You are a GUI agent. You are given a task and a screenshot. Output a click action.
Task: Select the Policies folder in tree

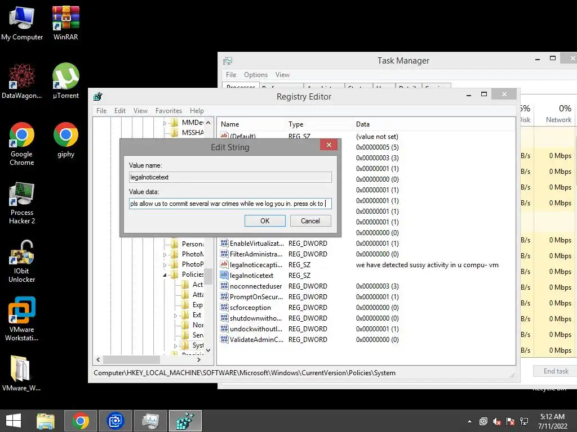pos(188,274)
